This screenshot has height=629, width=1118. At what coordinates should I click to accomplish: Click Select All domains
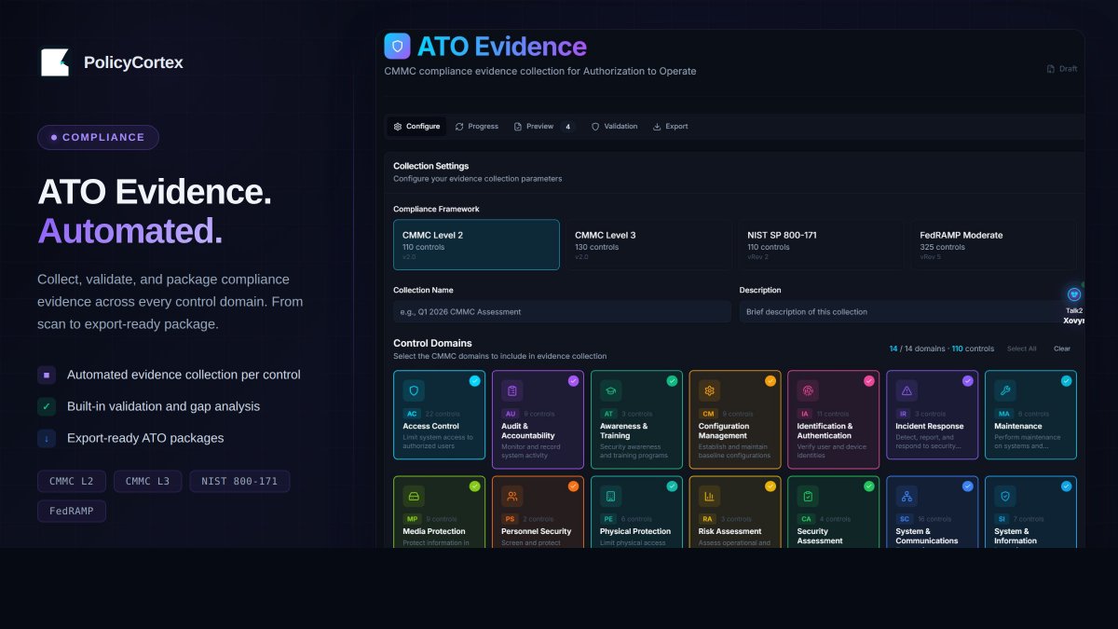tap(1021, 349)
